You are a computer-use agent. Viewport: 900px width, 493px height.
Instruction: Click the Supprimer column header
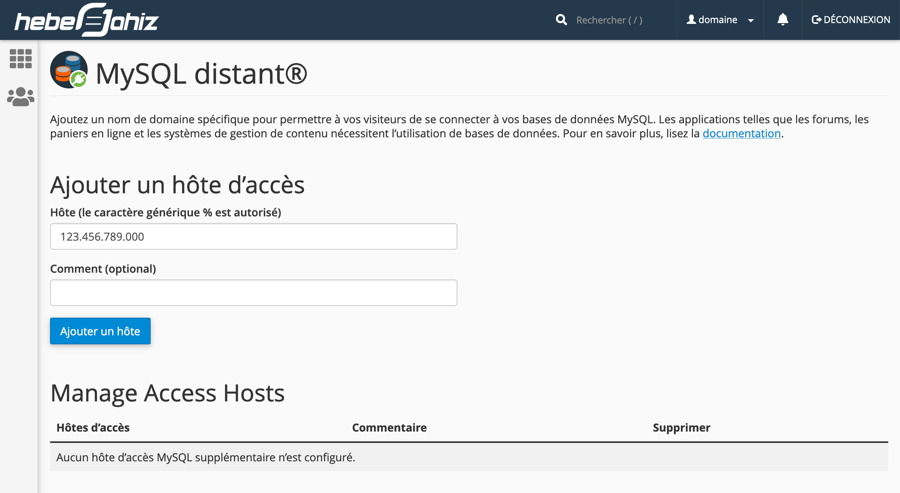click(x=681, y=428)
